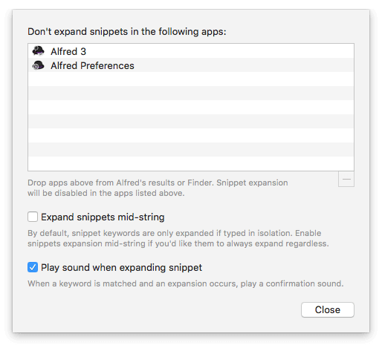The width and height of the screenshot is (382, 348).
Task: Disable Play sound when expanding snippet
Action: pos(33,267)
